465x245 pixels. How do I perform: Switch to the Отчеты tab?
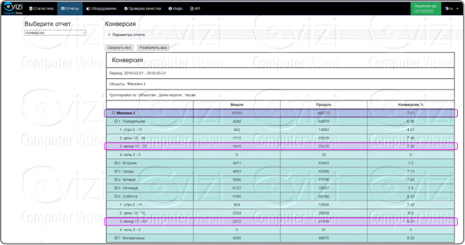point(70,8)
